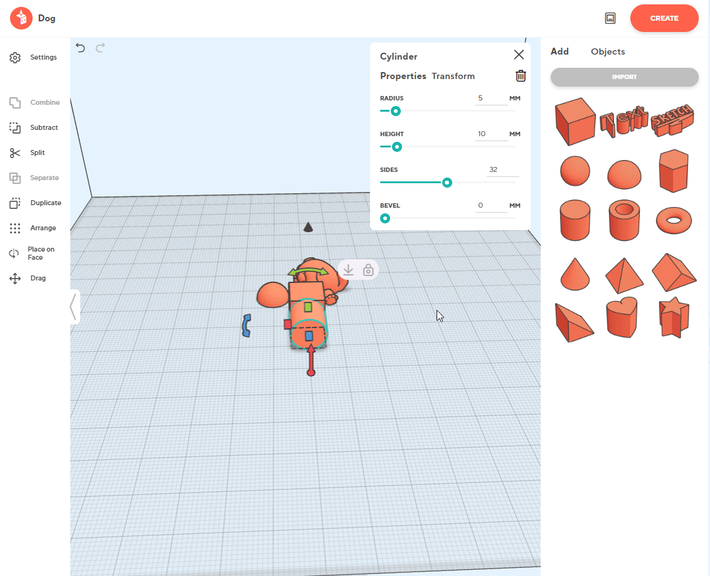This screenshot has width=710, height=576.
Task: Click the Radius value input field
Action: click(x=491, y=99)
